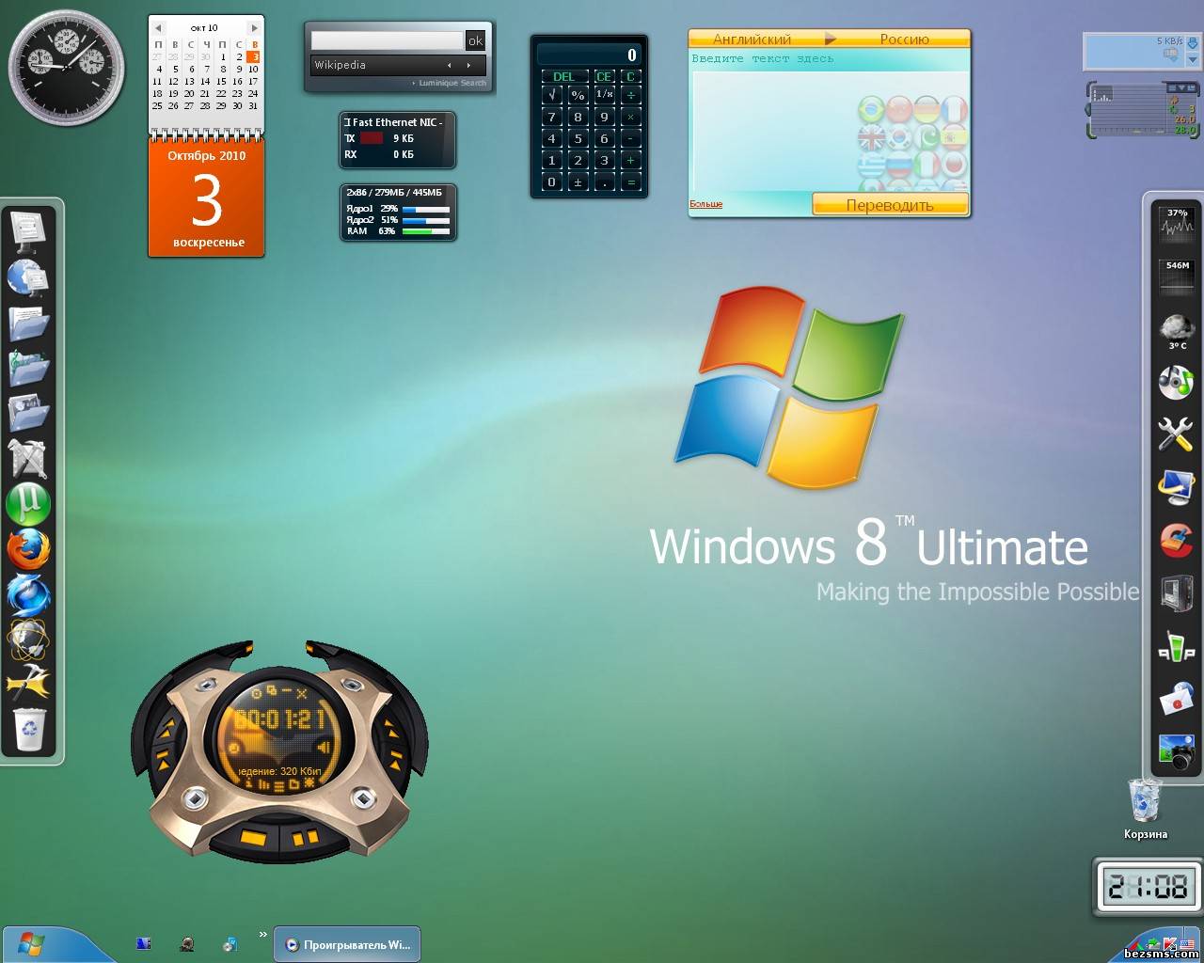Go to next month in calendar widget

253,28
